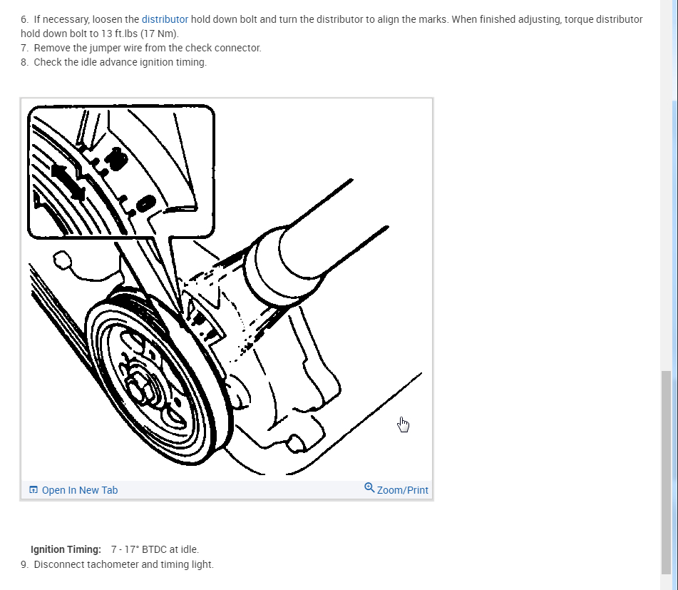The height and width of the screenshot is (590, 678).
Task: Click the scrollbar track above the thumb
Action: pyautogui.click(x=666, y=185)
